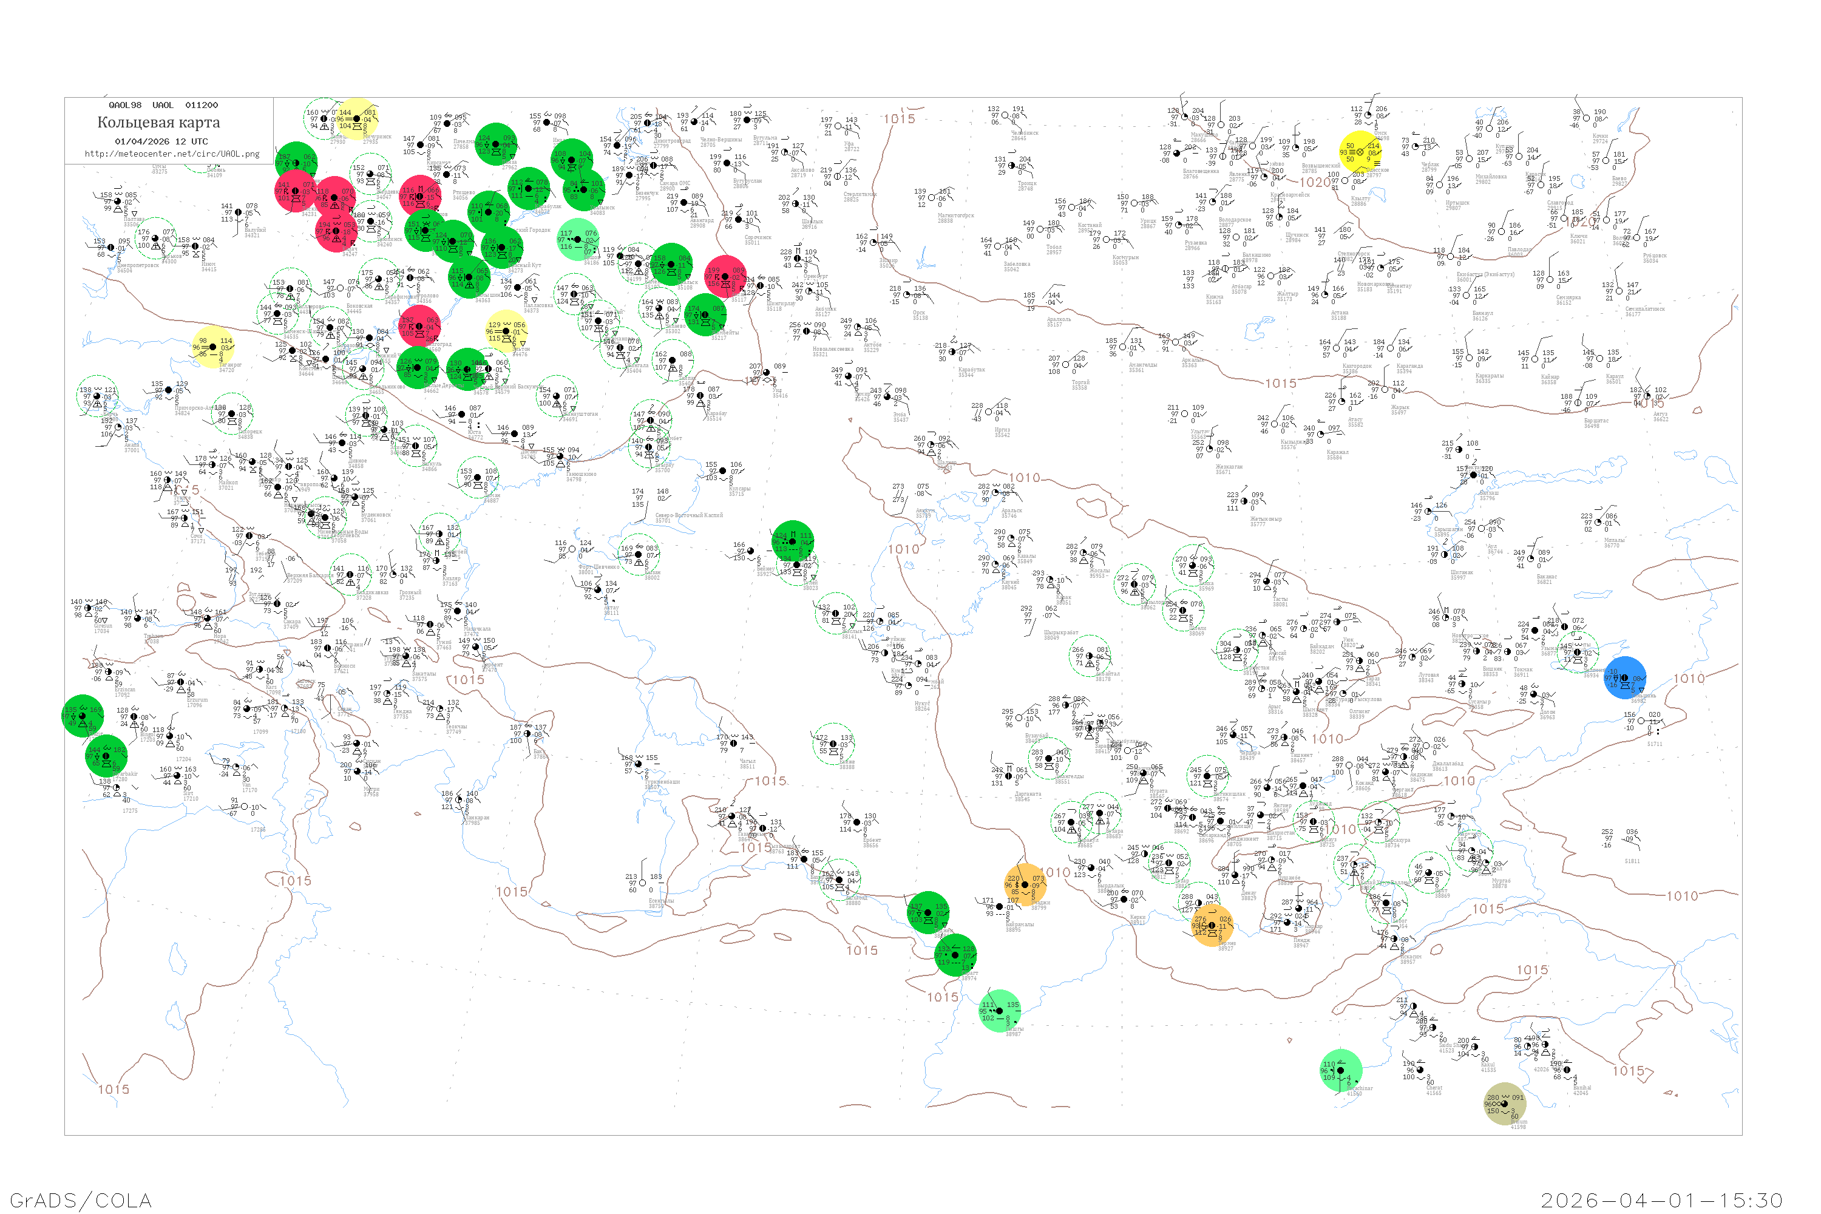The width and height of the screenshot is (1821, 1214).
Task: Click the yellow Elton 34476 station circle
Action: pos(506,331)
